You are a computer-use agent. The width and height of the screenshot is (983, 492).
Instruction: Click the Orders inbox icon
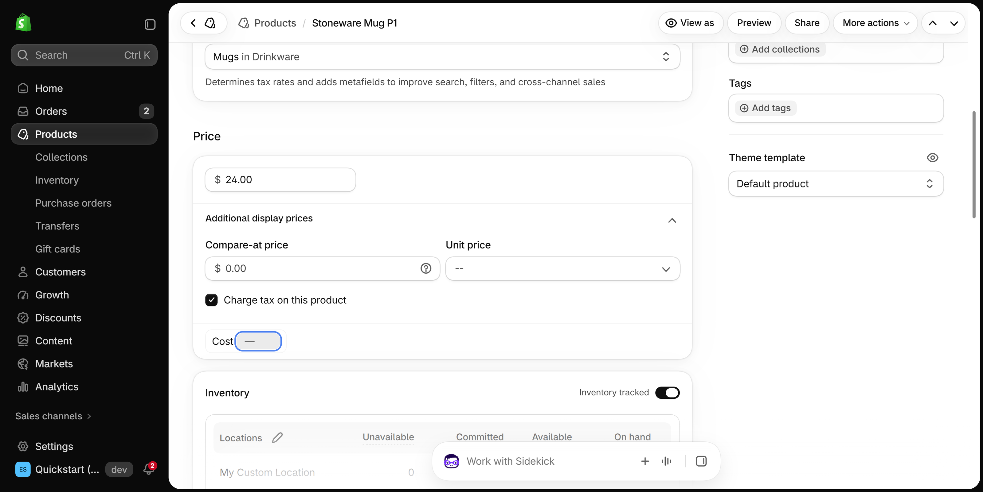[x=23, y=111]
